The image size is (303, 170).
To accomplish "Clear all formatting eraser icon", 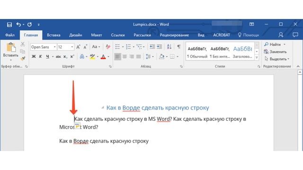I will coord(108,47).
